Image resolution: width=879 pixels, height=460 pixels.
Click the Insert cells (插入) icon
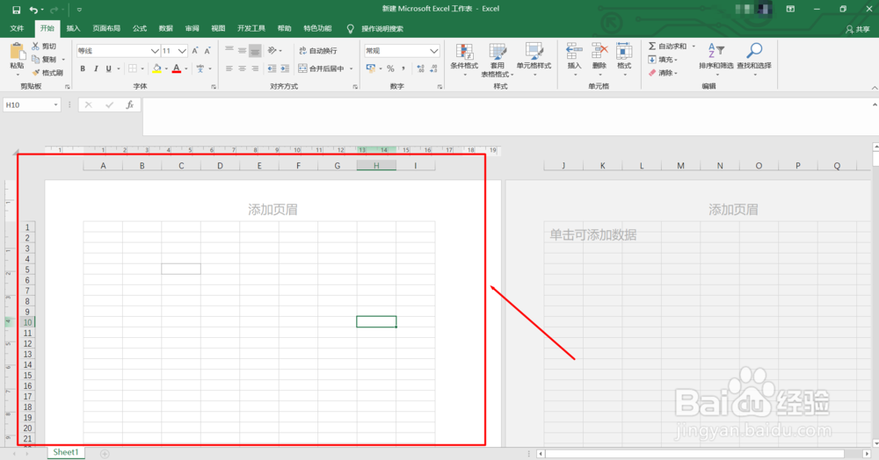574,51
